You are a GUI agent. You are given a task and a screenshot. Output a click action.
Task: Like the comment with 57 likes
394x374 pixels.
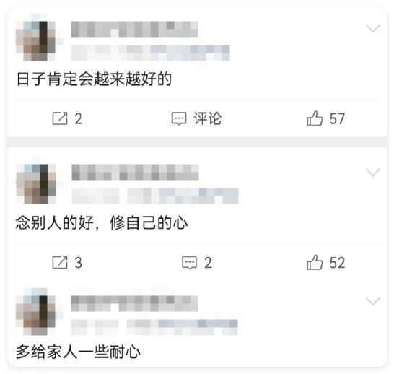pyautogui.click(x=315, y=118)
